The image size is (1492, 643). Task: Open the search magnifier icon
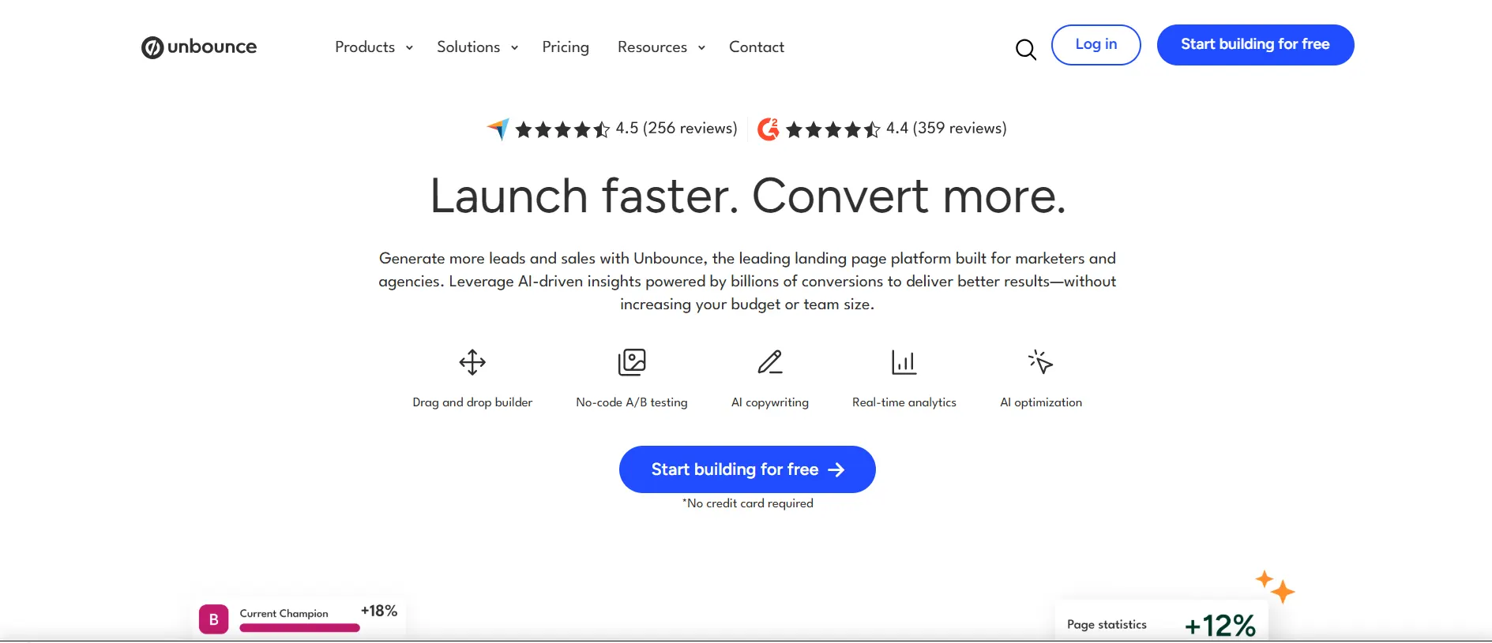(x=1025, y=50)
